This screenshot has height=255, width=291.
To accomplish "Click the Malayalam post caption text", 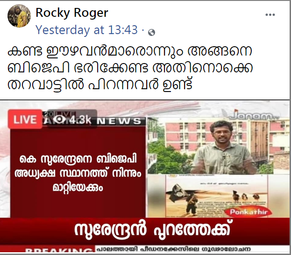I will pos(130,67).
